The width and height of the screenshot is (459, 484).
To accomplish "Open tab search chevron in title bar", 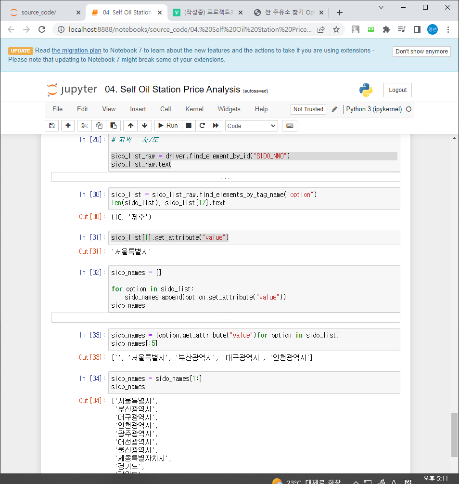I will (381, 7).
